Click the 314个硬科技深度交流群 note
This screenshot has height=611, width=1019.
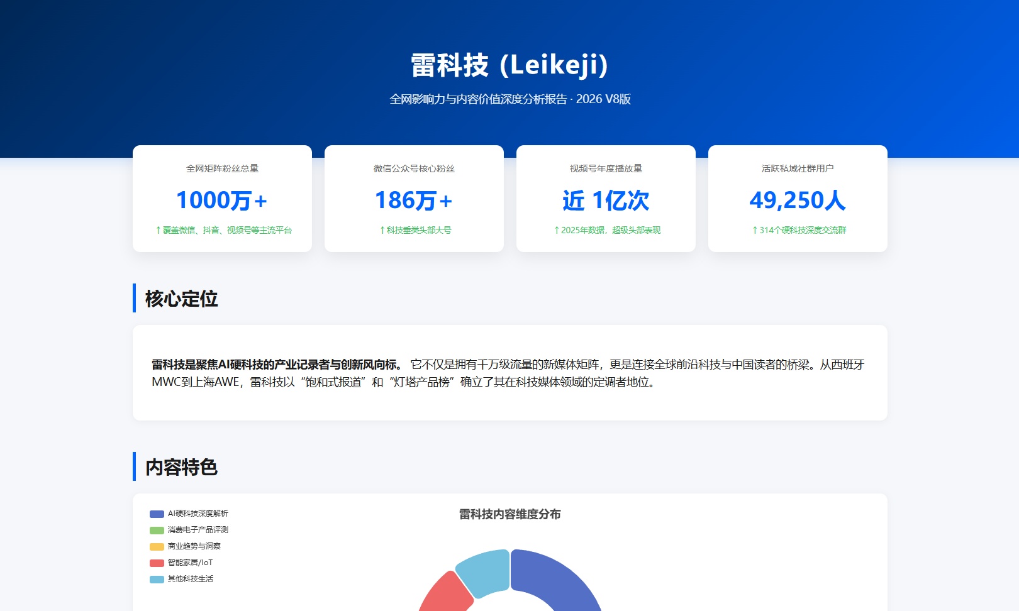(799, 230)
